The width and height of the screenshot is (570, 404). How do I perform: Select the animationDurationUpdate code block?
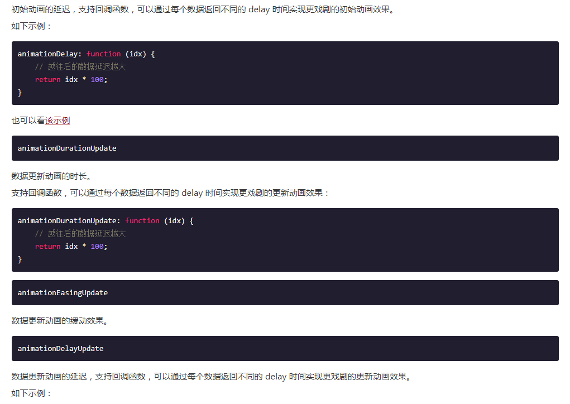[285, 239]
